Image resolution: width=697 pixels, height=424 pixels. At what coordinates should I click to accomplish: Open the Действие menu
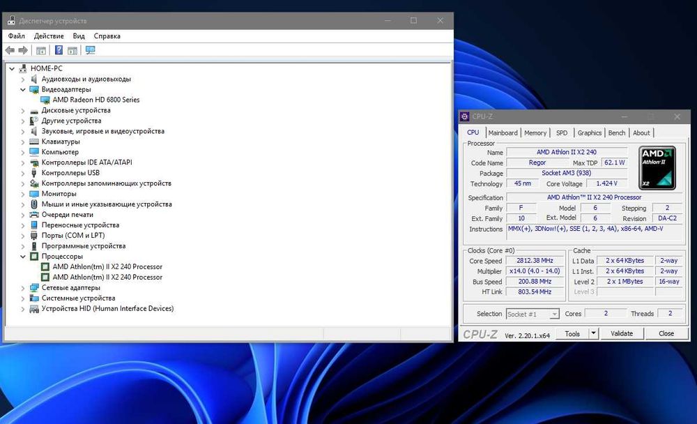click(x=49, y=36)
